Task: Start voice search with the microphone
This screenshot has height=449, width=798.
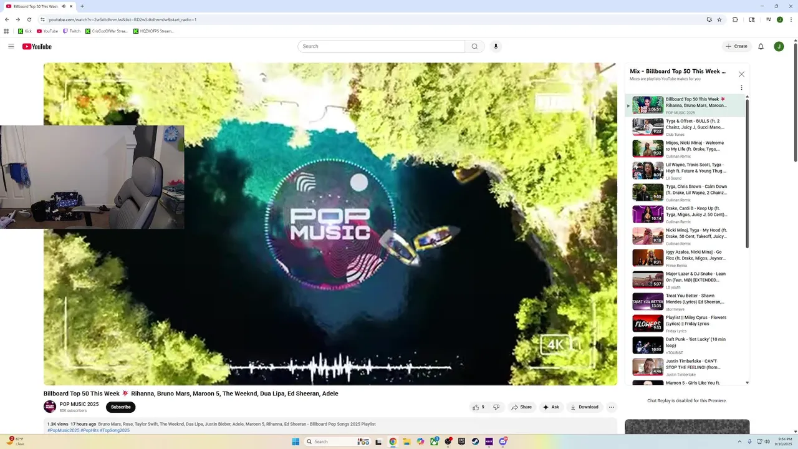Action: [496, 46]
